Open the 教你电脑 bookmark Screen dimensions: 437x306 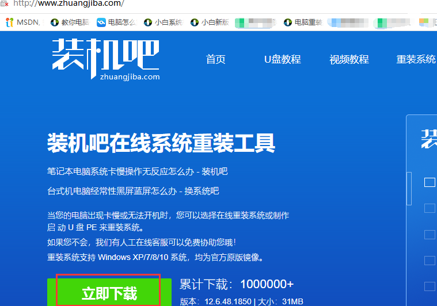click(70, 22)
